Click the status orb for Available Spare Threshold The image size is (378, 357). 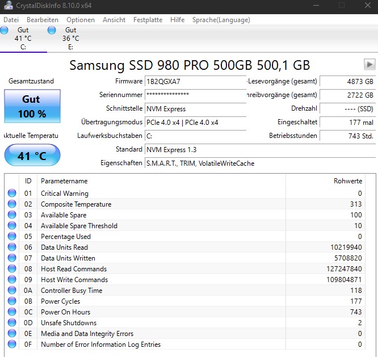point(12,225)
